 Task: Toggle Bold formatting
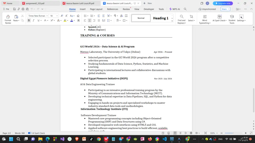click(x=29, y=20)
